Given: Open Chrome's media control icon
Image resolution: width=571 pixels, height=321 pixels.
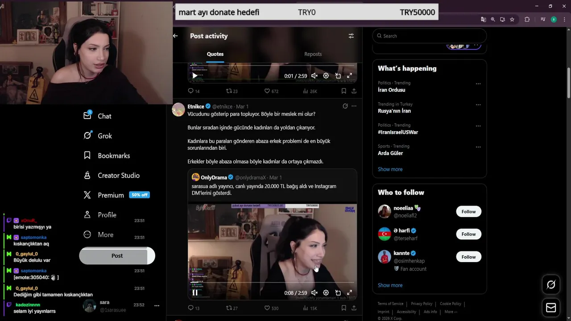Looking at the screenshot, I should [543, 20].
